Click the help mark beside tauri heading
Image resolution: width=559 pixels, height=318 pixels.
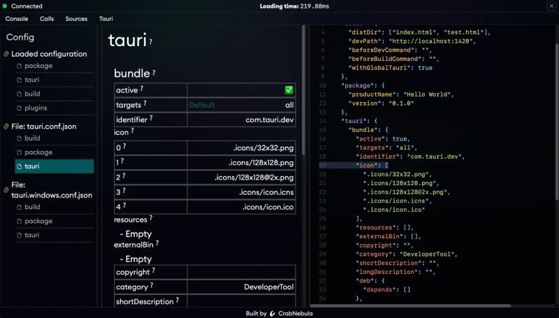(x=151, y=41)
